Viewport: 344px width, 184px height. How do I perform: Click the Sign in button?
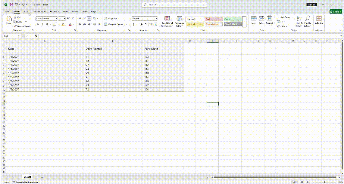point(311,5)
